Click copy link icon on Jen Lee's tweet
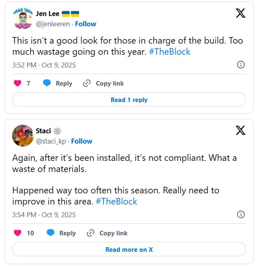Screen dimensions: 258x267 87,83
